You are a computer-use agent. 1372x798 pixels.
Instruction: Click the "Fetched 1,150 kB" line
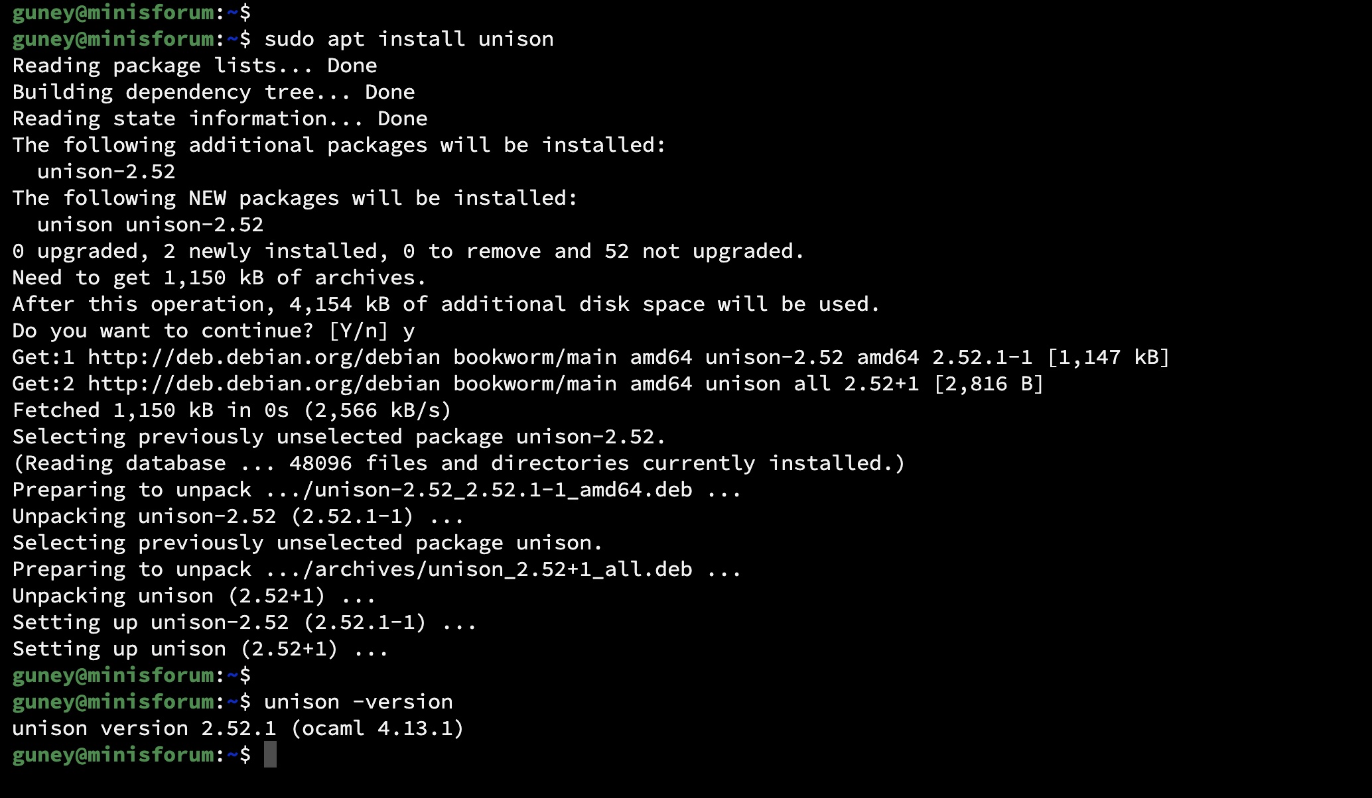[232, 410]
